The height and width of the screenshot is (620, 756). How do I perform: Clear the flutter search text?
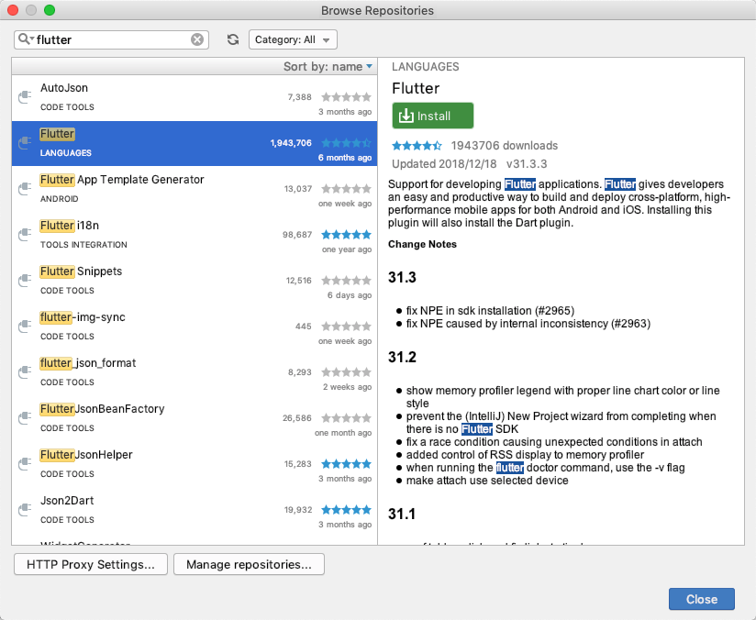pyautogui.click(x=197, y=39)
